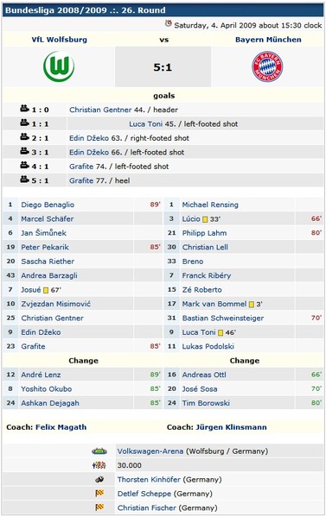Click the referee whistle icon by Thorsten Kinhöfer
This screenshot has width=326, height=517.
pos(99,479)
